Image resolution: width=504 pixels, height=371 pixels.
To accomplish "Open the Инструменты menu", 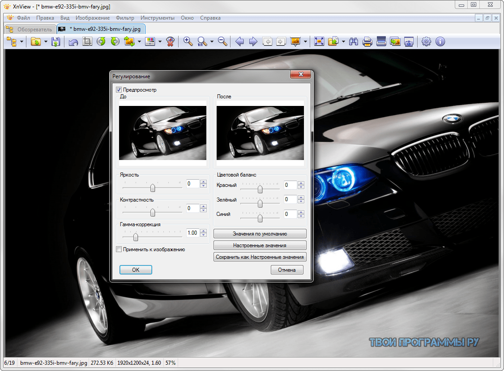I will 158,18.
